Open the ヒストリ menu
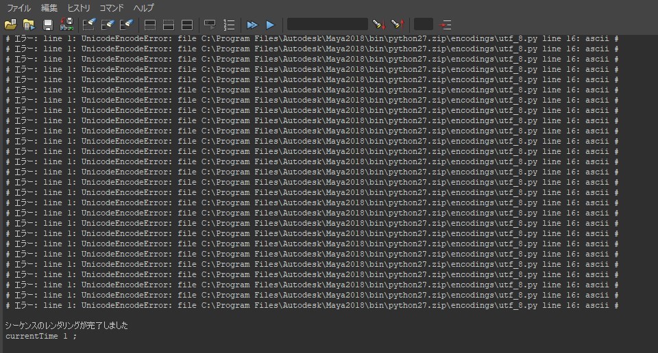The image size is (658, 353). click(x=78, y=8)
